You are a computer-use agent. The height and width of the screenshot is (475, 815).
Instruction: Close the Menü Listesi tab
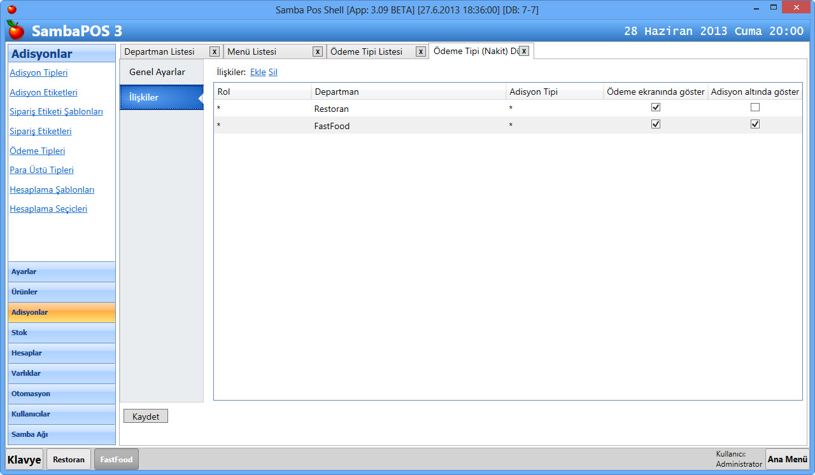coord(318,52)
